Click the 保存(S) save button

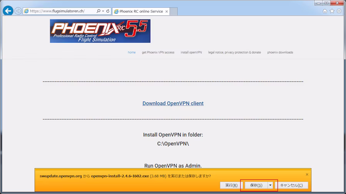click(256, 185)
